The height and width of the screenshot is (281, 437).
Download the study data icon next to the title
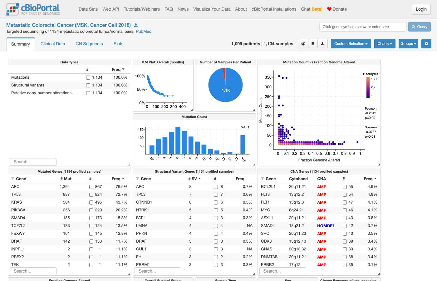click(x=136, y=25)
